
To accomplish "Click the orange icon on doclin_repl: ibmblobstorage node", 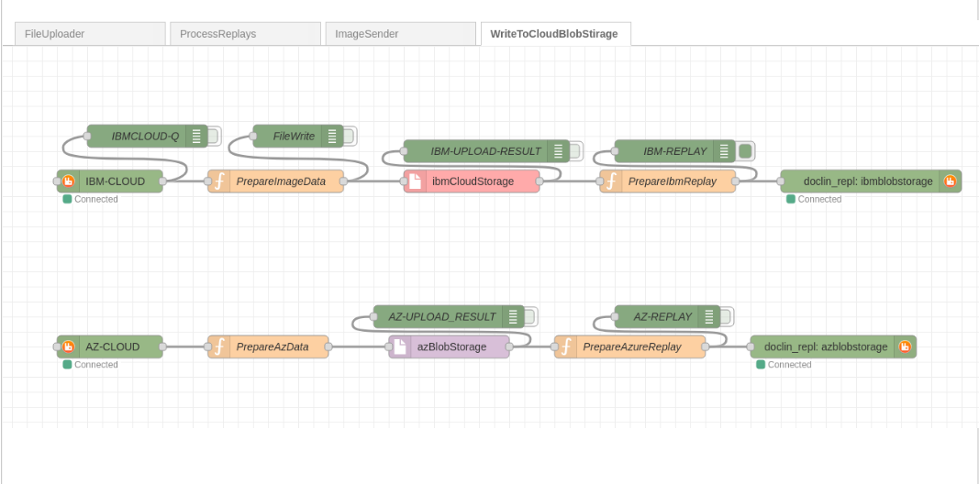I will 950,181.
